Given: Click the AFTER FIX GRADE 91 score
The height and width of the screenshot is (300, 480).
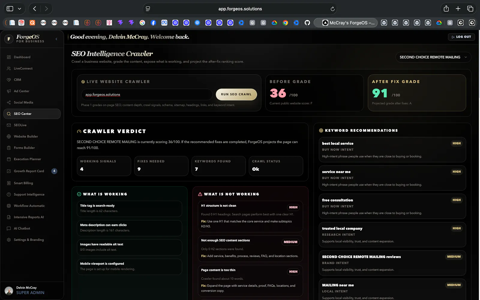Looking at the screenshot, I should (x=380, y=93).
